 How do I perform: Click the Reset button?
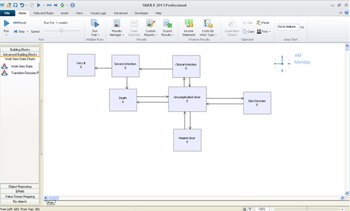[20, 23]
